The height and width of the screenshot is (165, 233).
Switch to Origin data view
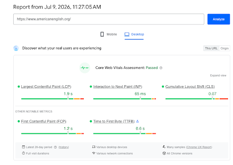click(224, 49)
